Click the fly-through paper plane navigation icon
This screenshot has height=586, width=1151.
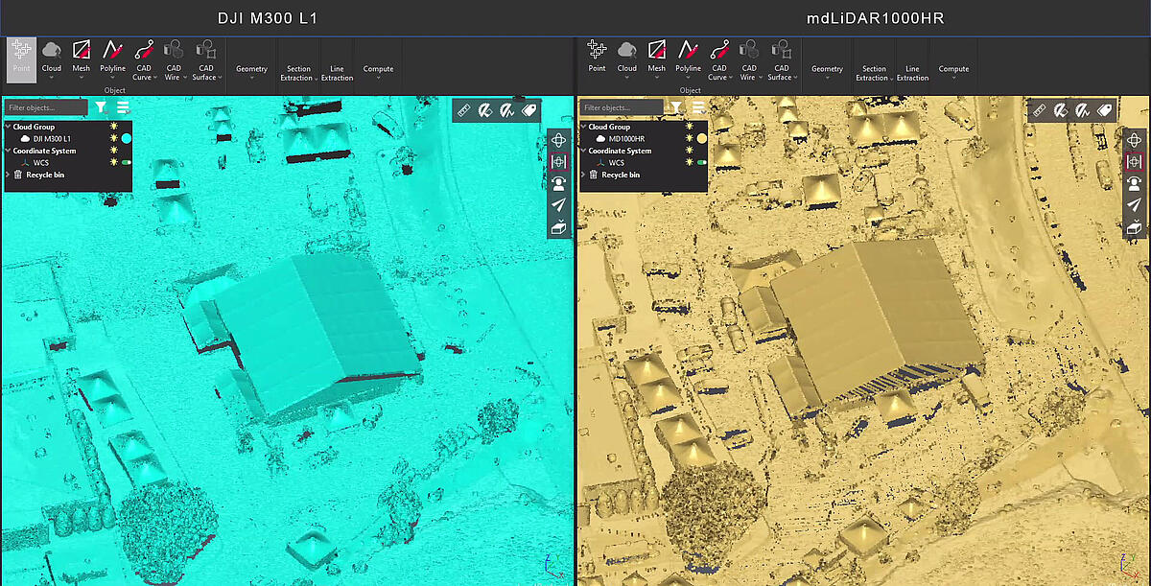(x=559, y=204)
